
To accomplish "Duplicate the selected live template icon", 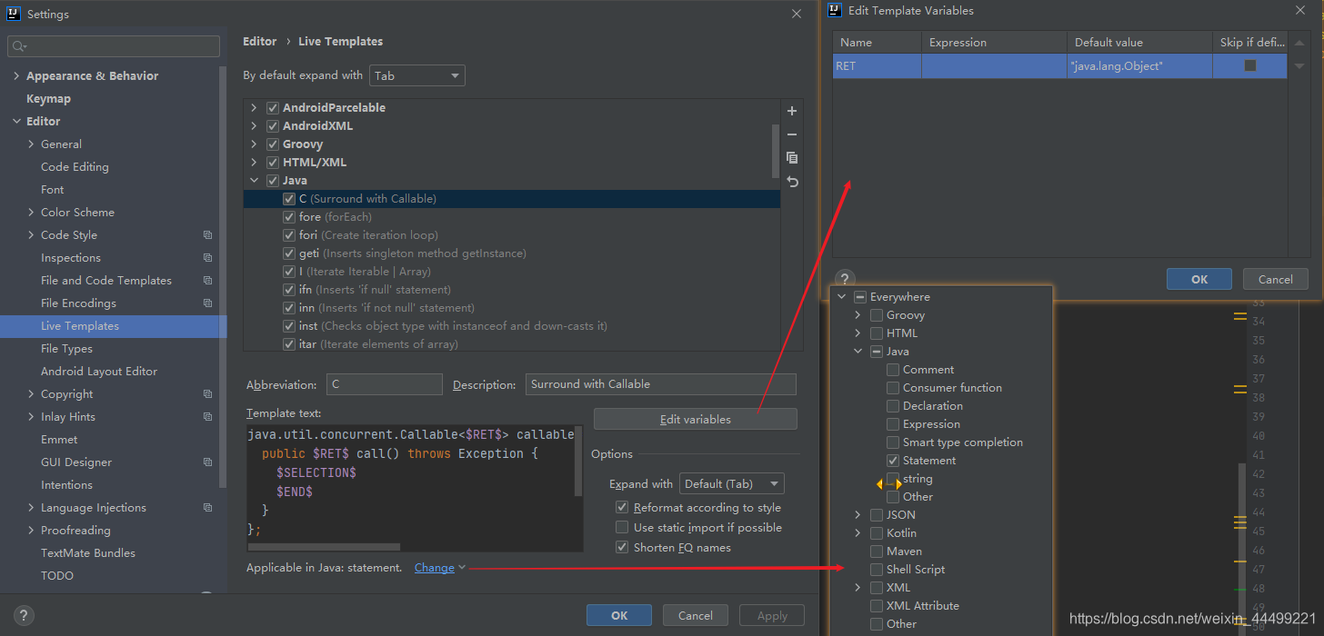I will [x=792, y=158].
